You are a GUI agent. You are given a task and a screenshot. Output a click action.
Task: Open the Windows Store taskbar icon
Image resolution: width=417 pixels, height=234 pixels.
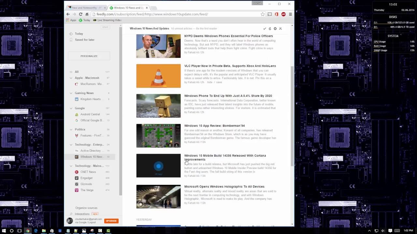52,231
